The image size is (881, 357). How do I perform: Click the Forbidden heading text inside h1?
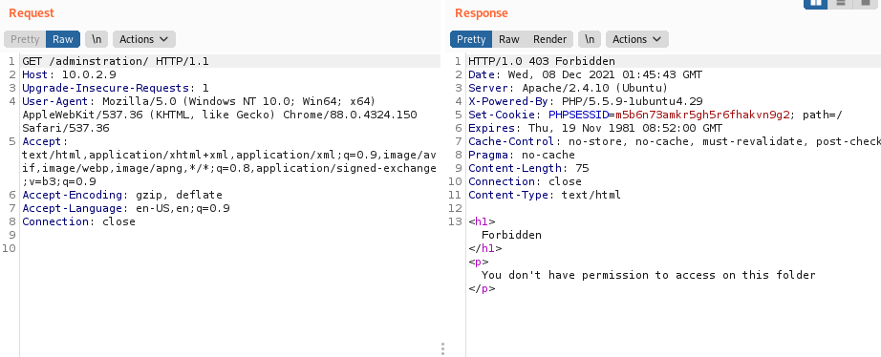point(511,235)
